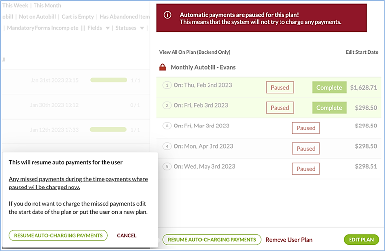Click the Jan 31st green progress bar
The image size is (385, 251).
click(108, 80)
